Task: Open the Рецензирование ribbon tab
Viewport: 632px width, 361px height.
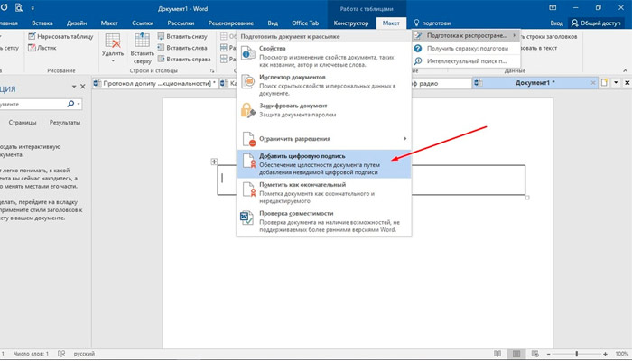Action: (x=231, y=23)
